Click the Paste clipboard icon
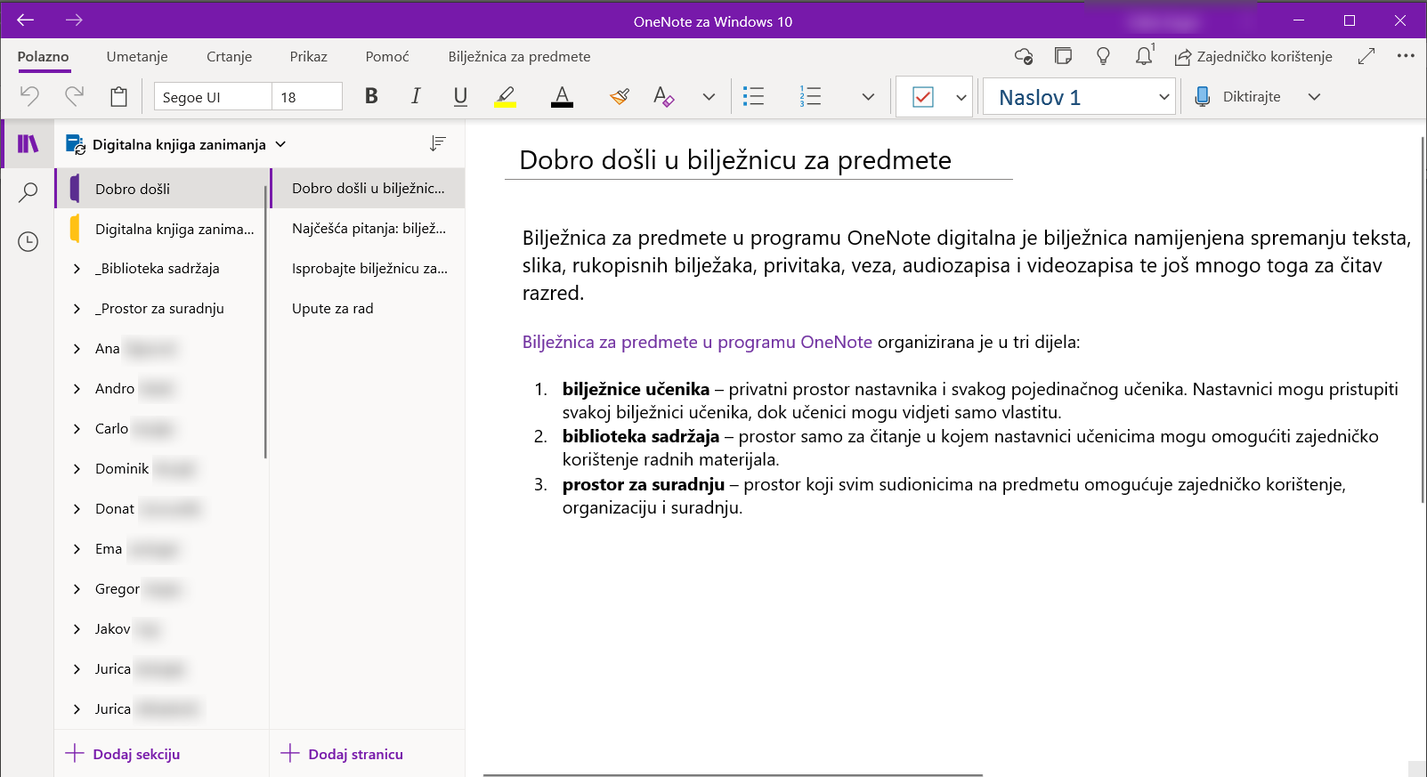Screen dimensions: 1427x777 [118, 96]
